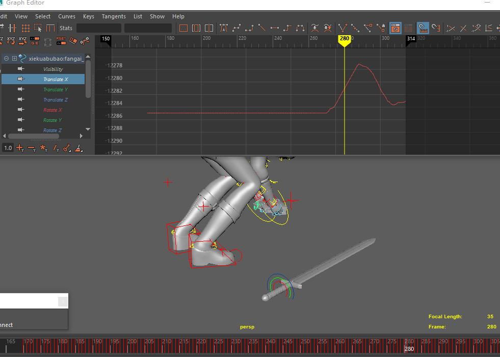The image size is (500, 357).
Task: Collapse the xiekuabubao:fangai node with minus
Action: (7, 59)
